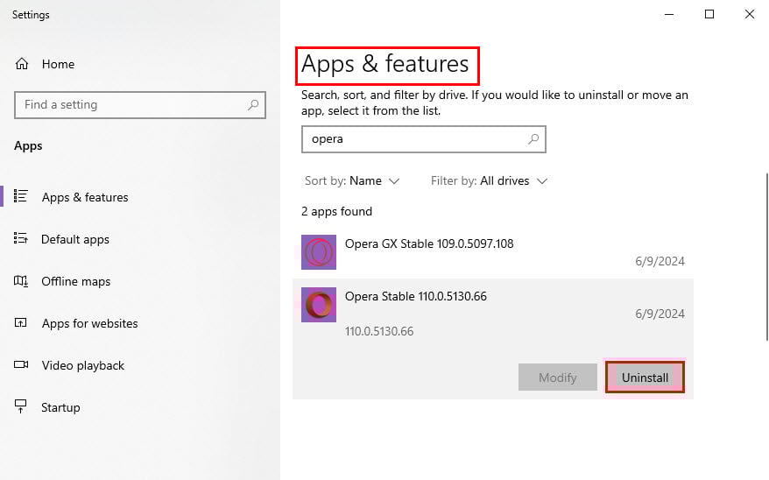Viewport: 769px width, 480px height.
Task: Click the Startup icon in sidebar
Action: coord(21,406)
